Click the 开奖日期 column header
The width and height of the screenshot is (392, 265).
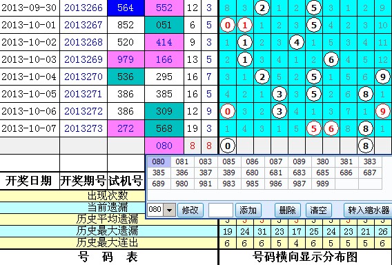click(x=29, y=181)
